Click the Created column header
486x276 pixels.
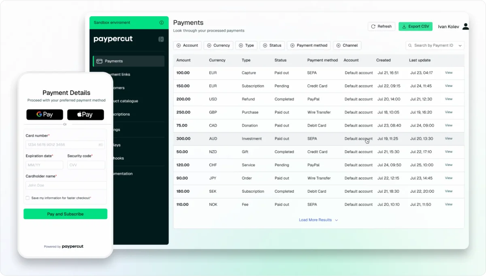(x=384, y=60)
